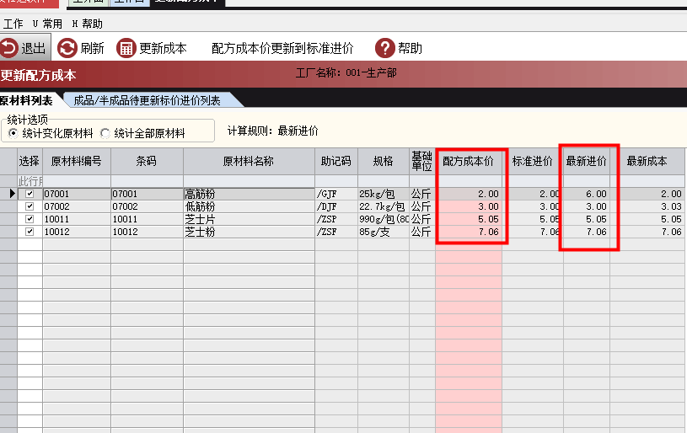Image resolution: width=687 pixels, height=433 pixels.
Task: Click the 配方成本价 column header
Action: [469, 161]
